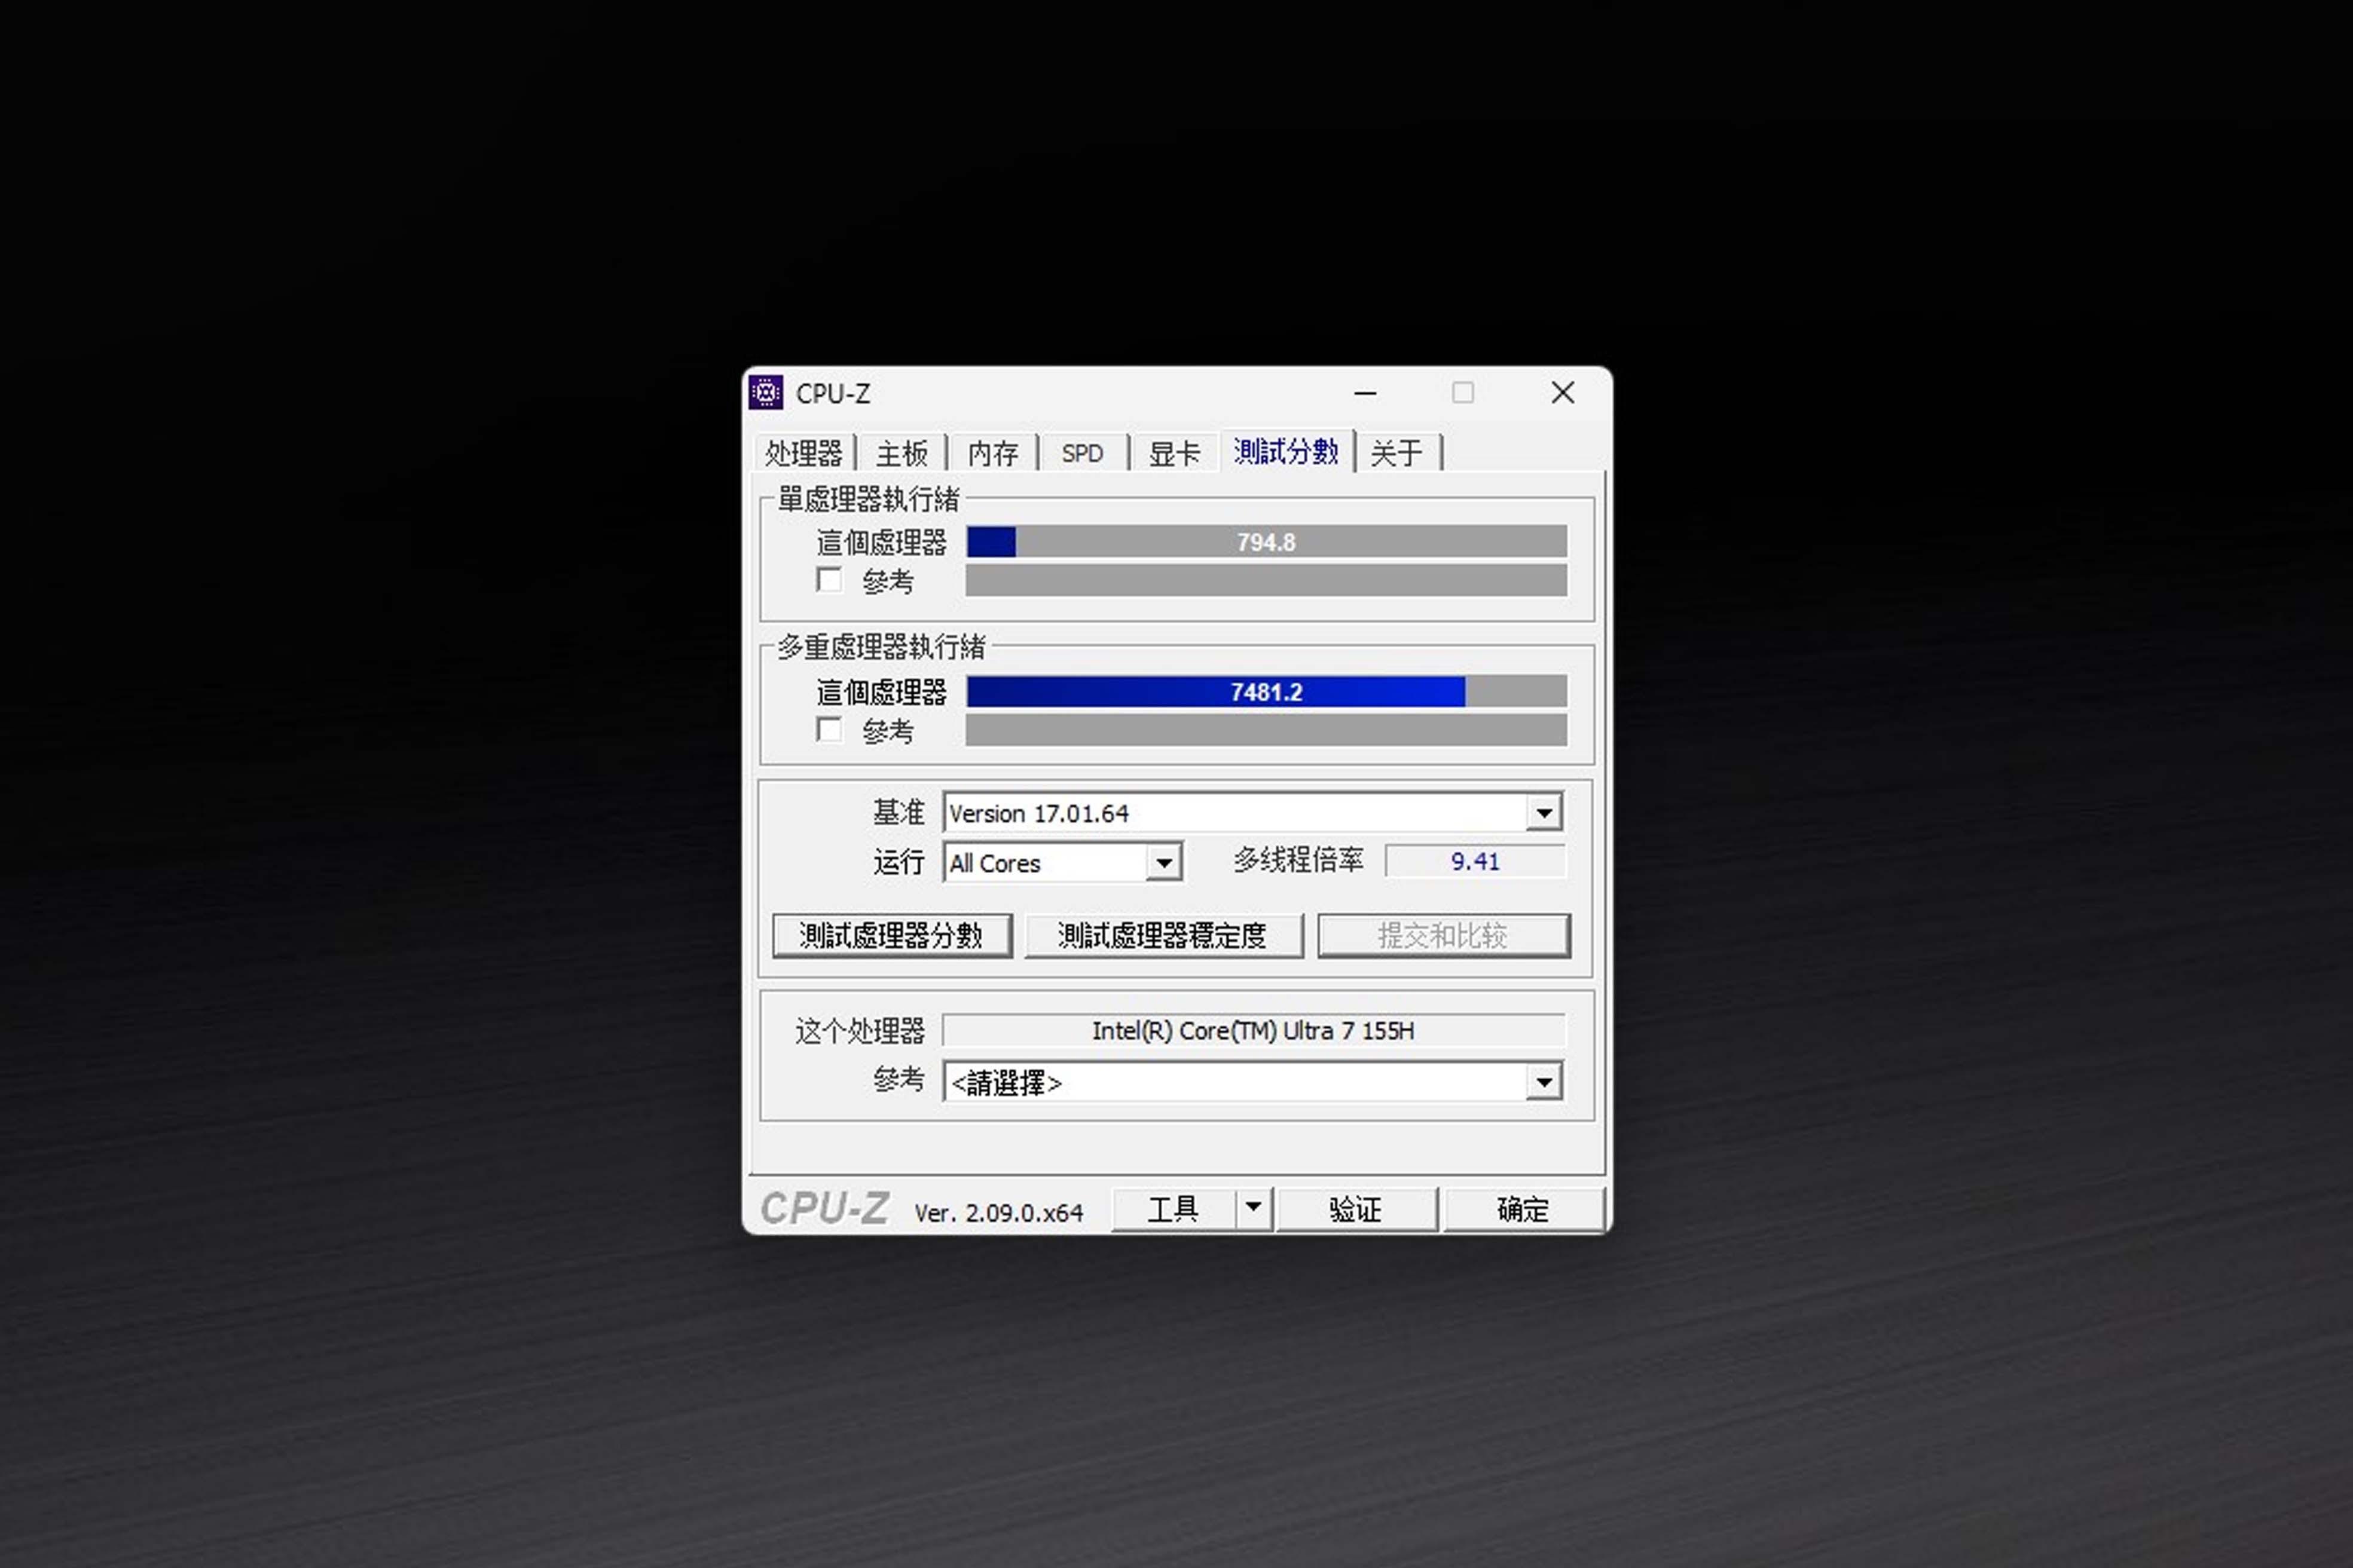The image size is (2353, 1568).
Task: Open the 基准 Version 17.01.64 dropdown
Action: tap(1252, 812)
